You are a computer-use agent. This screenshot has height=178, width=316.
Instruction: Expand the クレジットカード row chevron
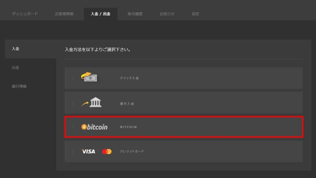point(73,151)
